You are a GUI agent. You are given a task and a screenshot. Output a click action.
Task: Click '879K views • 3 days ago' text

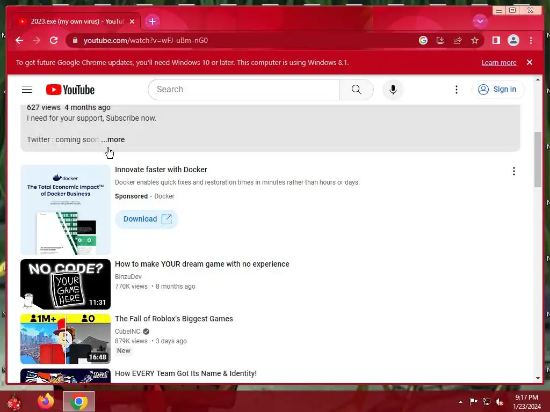[151, 341]
